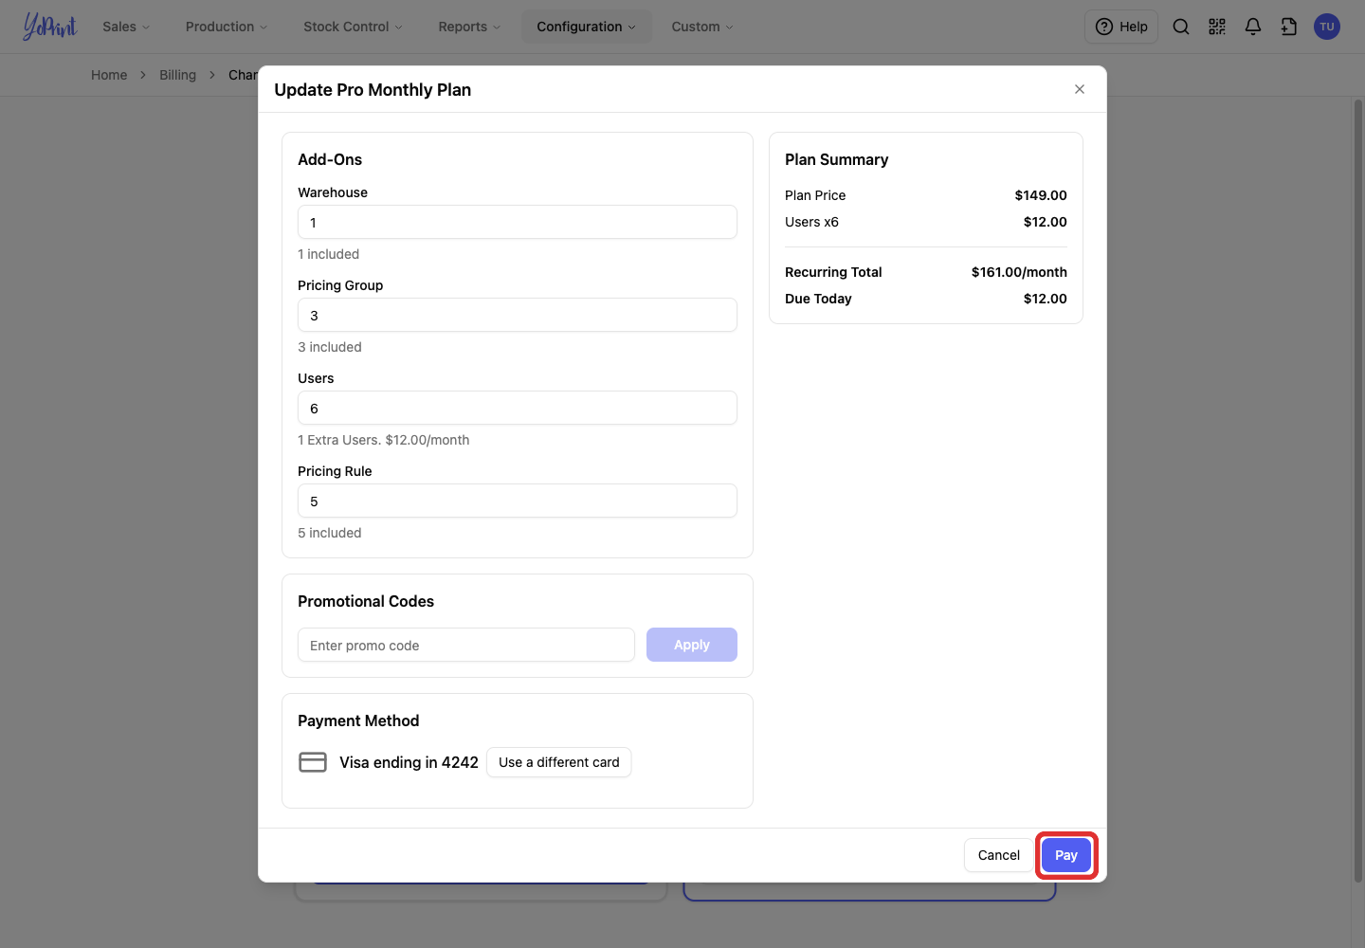1365x948 pixels.
Task: Click the Warehouse quantity field
Action: [518, 222]
